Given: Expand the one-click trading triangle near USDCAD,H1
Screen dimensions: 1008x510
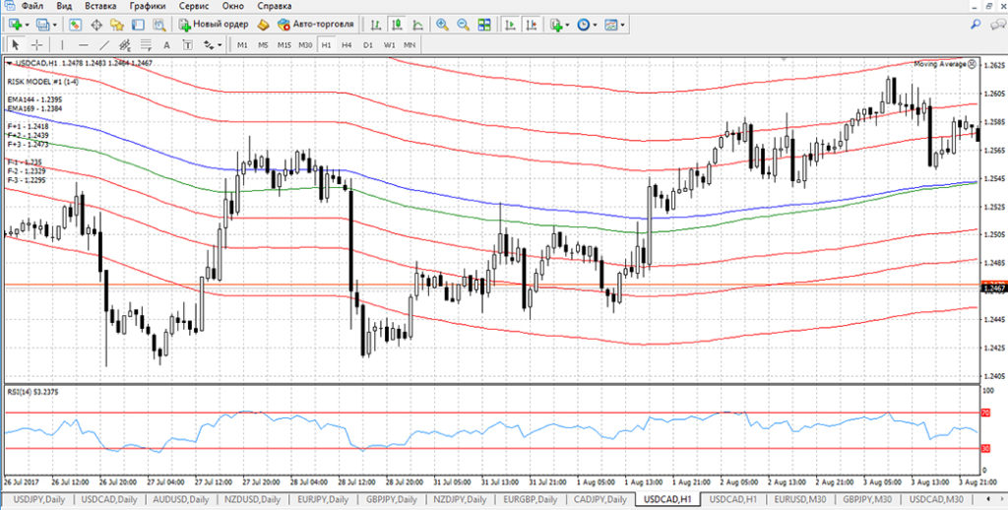Looking at the screenshot, I should pyautogui.click(x=9, y=63).
